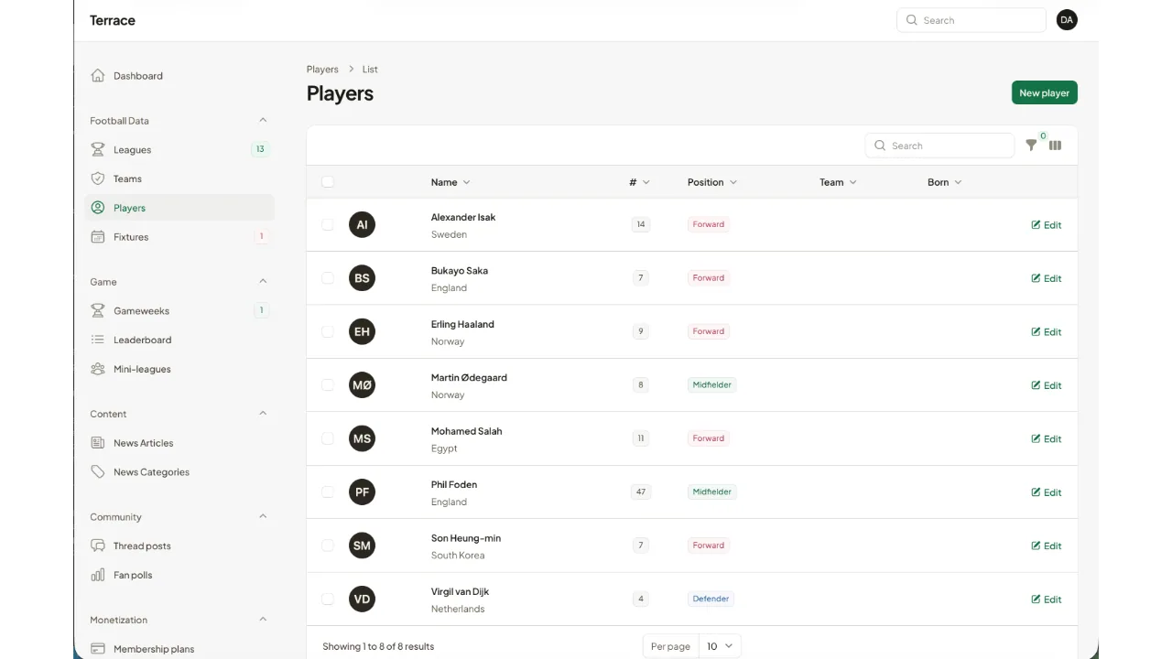Click the Teams shield icon
This screenshot has height=659, width=1172.
pos(98,178)
